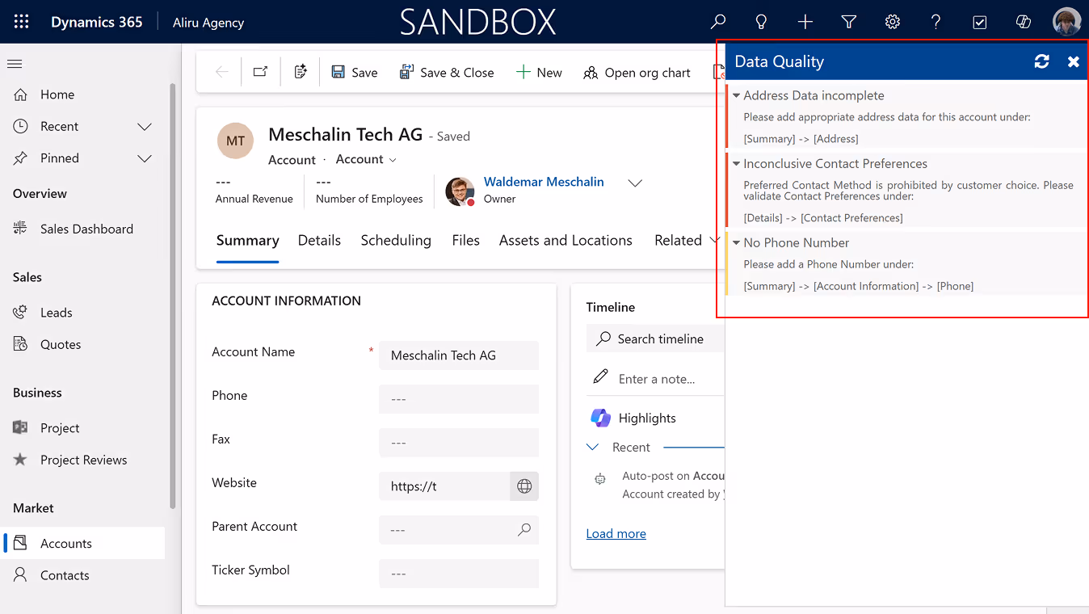Viewport: 1089px width, 614px height.
Task: Click the pencil note icon in Timeline
Action: (x=600, y=376)
